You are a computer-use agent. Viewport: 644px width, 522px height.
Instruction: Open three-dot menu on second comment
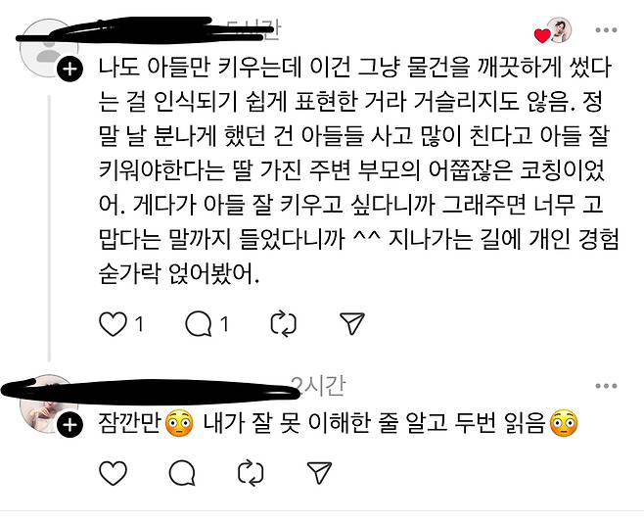[606, 386]
